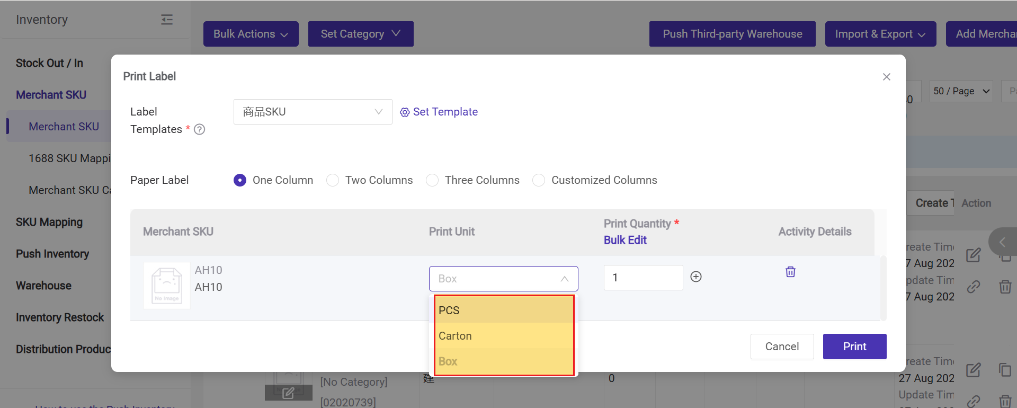The height and width of the screenshot is (408, 1017).
Task: Choose Box from Print Unit list
Action: [504, 361]
